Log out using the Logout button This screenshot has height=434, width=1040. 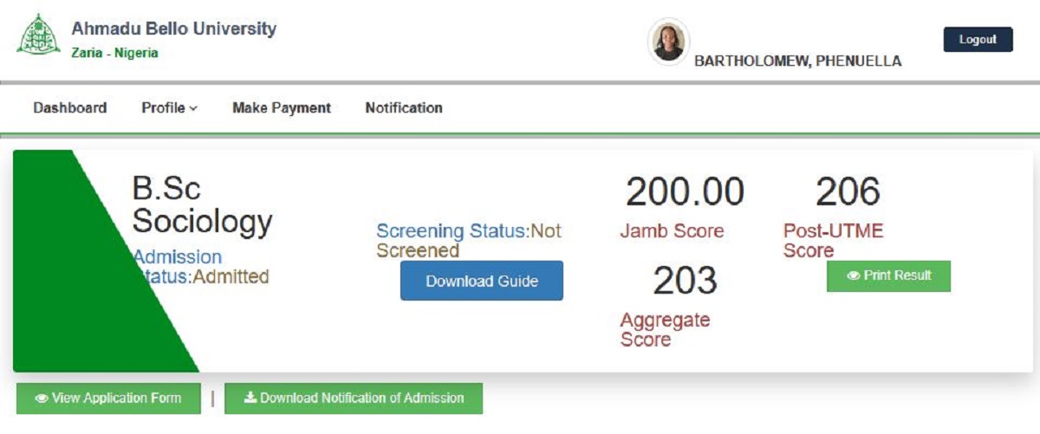pos(978,40)
